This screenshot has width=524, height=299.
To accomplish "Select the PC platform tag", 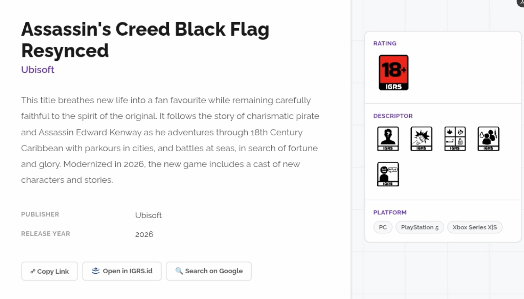I will coord(383,227).
